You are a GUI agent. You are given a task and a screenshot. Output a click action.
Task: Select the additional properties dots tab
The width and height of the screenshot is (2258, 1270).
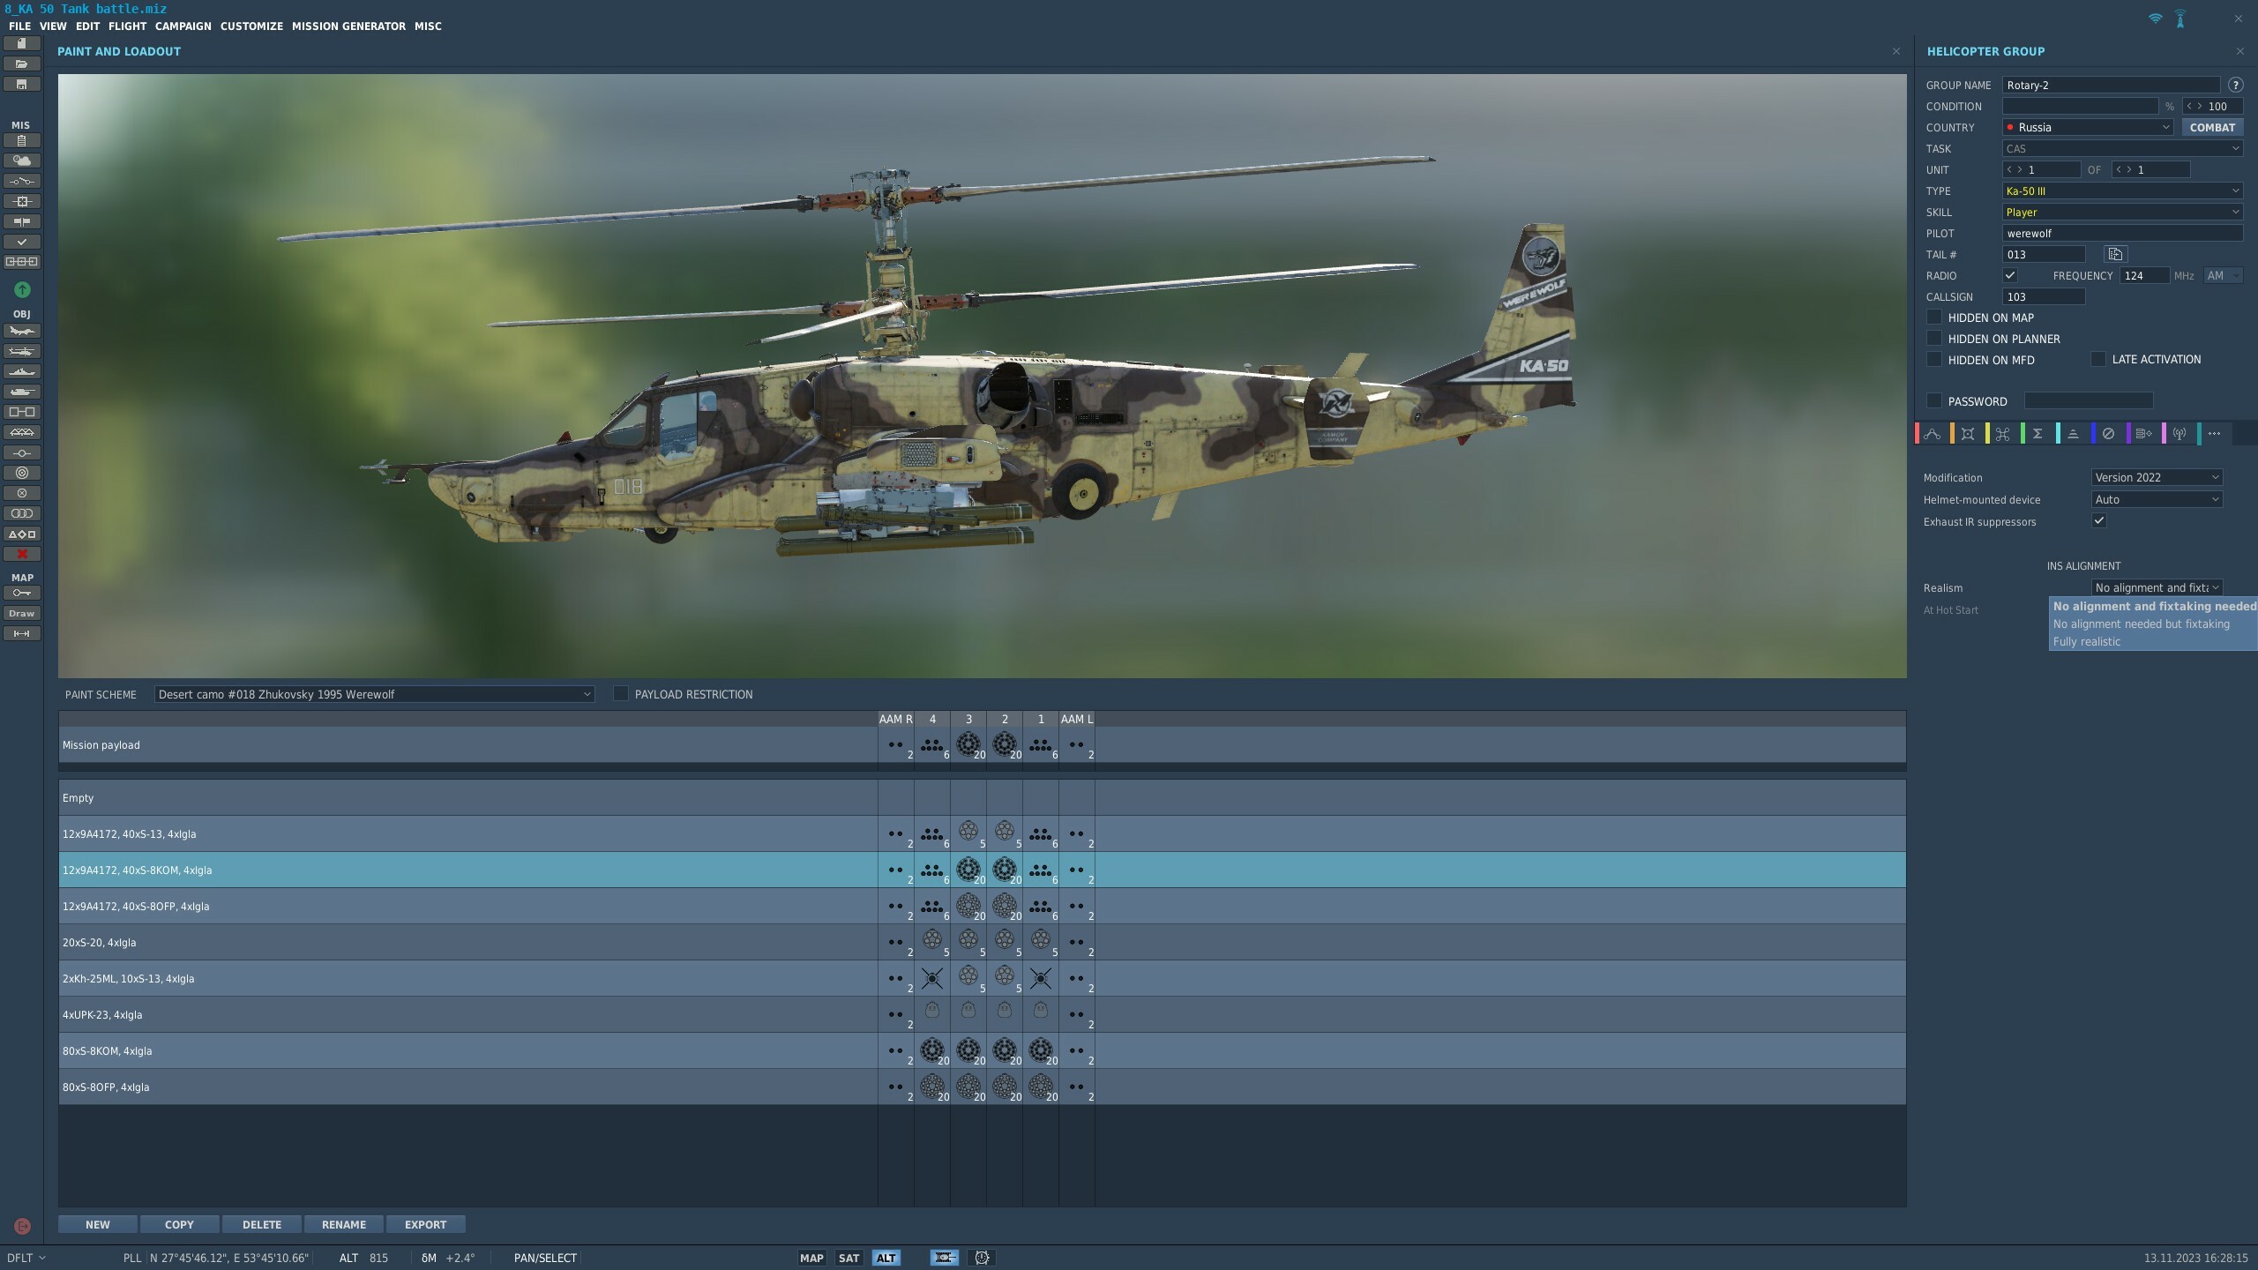(x=2214, y=433)
